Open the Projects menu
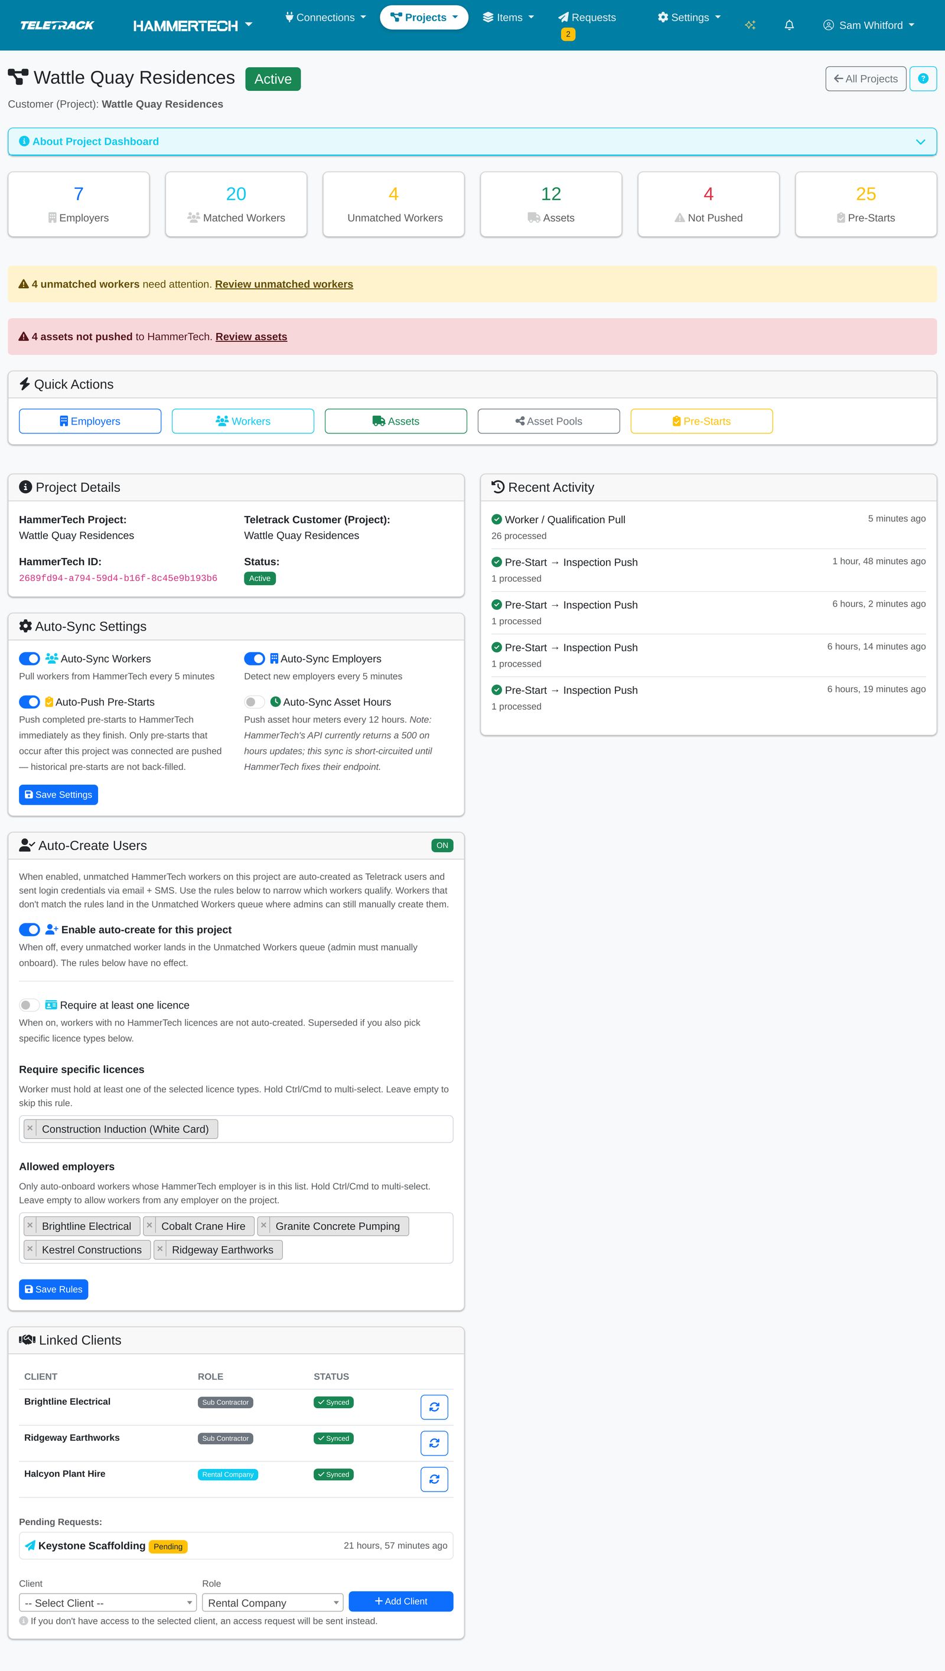This screenshot has width=945, height=1671. [x=424, y=18]
